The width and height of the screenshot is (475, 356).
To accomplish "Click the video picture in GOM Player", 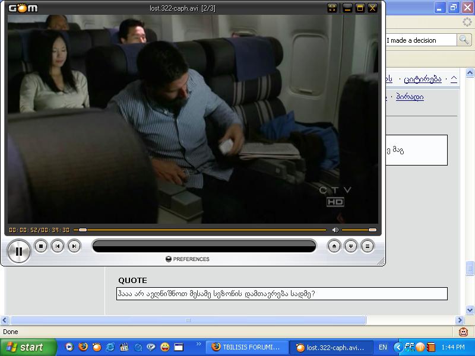I will tap(193, 119).
